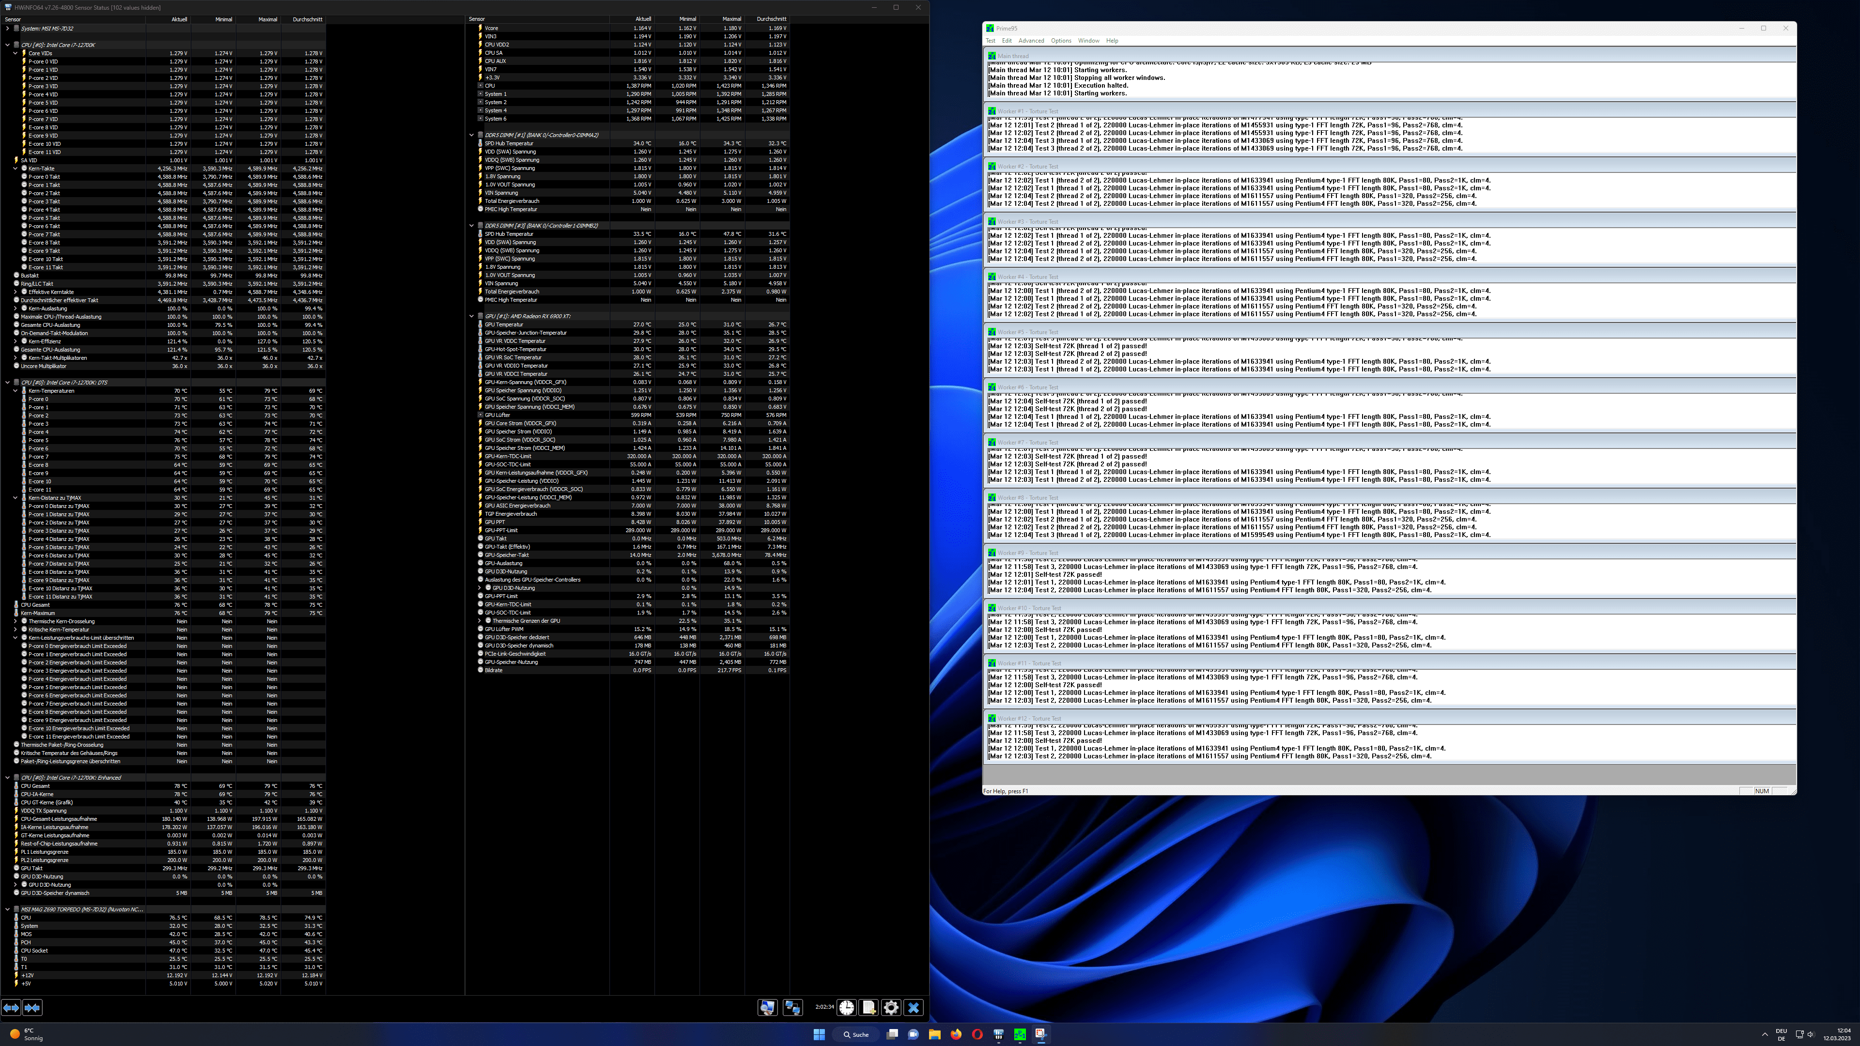Open the Windows Start menu

coord(819,1034)
